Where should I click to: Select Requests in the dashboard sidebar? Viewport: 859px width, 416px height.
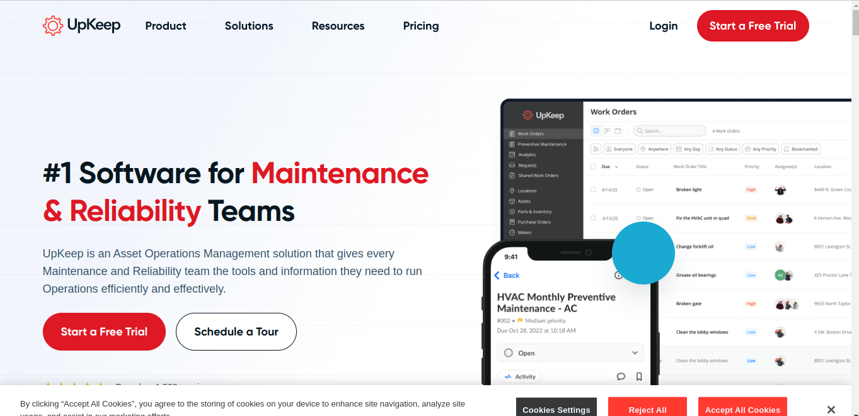[x=528, y=166]
